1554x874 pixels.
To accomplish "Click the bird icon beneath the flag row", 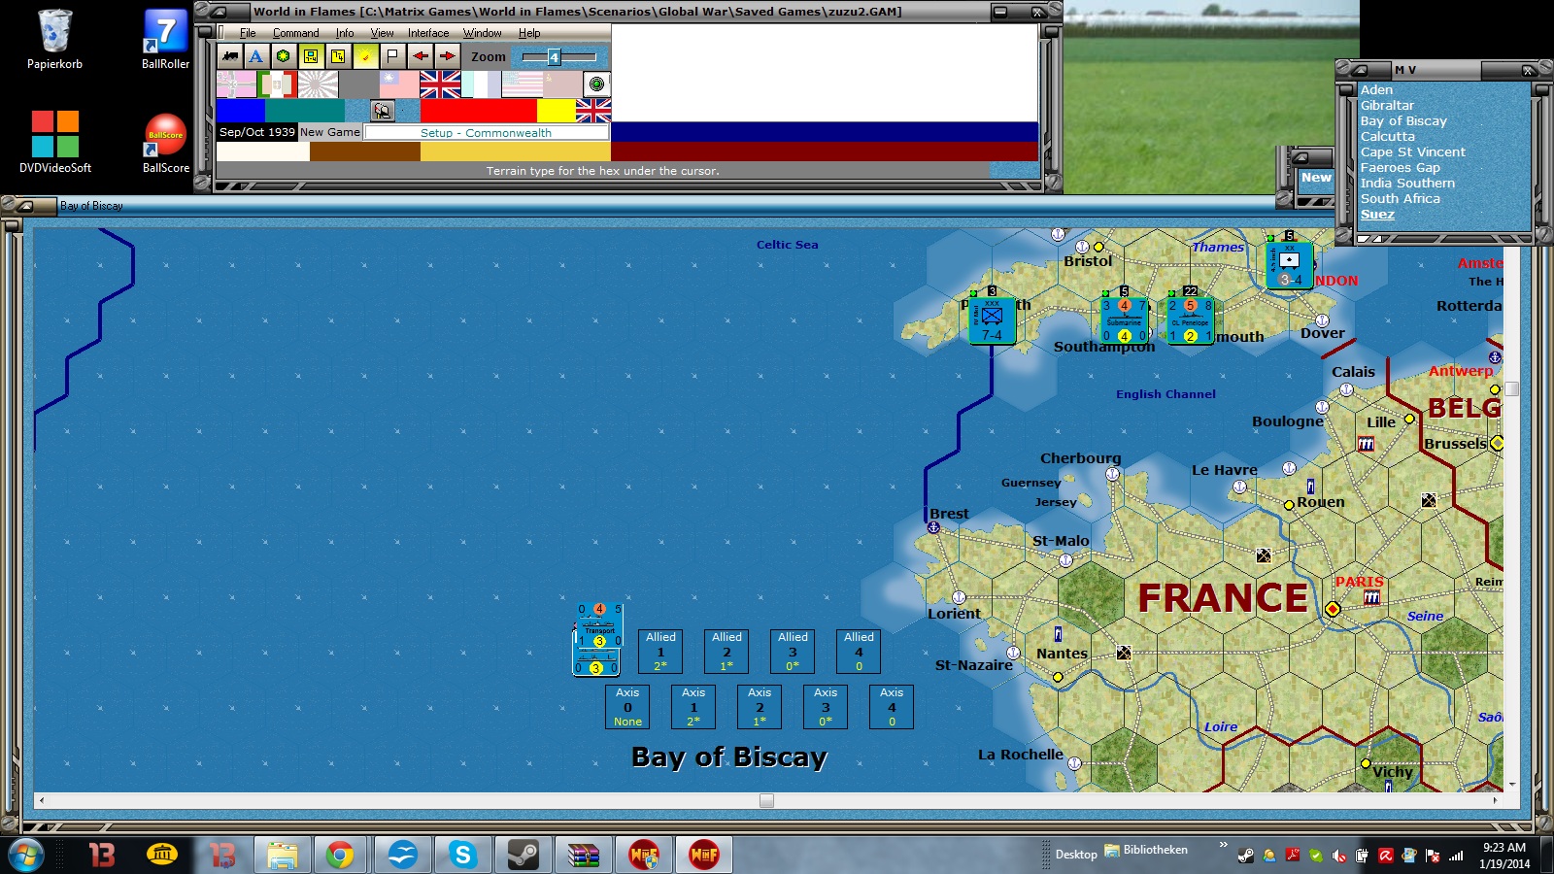I will tap(382, 110).
